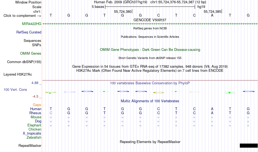Click the Zebrafish species label
Viewport: 258px width, 152px height.
click(34, 137)
